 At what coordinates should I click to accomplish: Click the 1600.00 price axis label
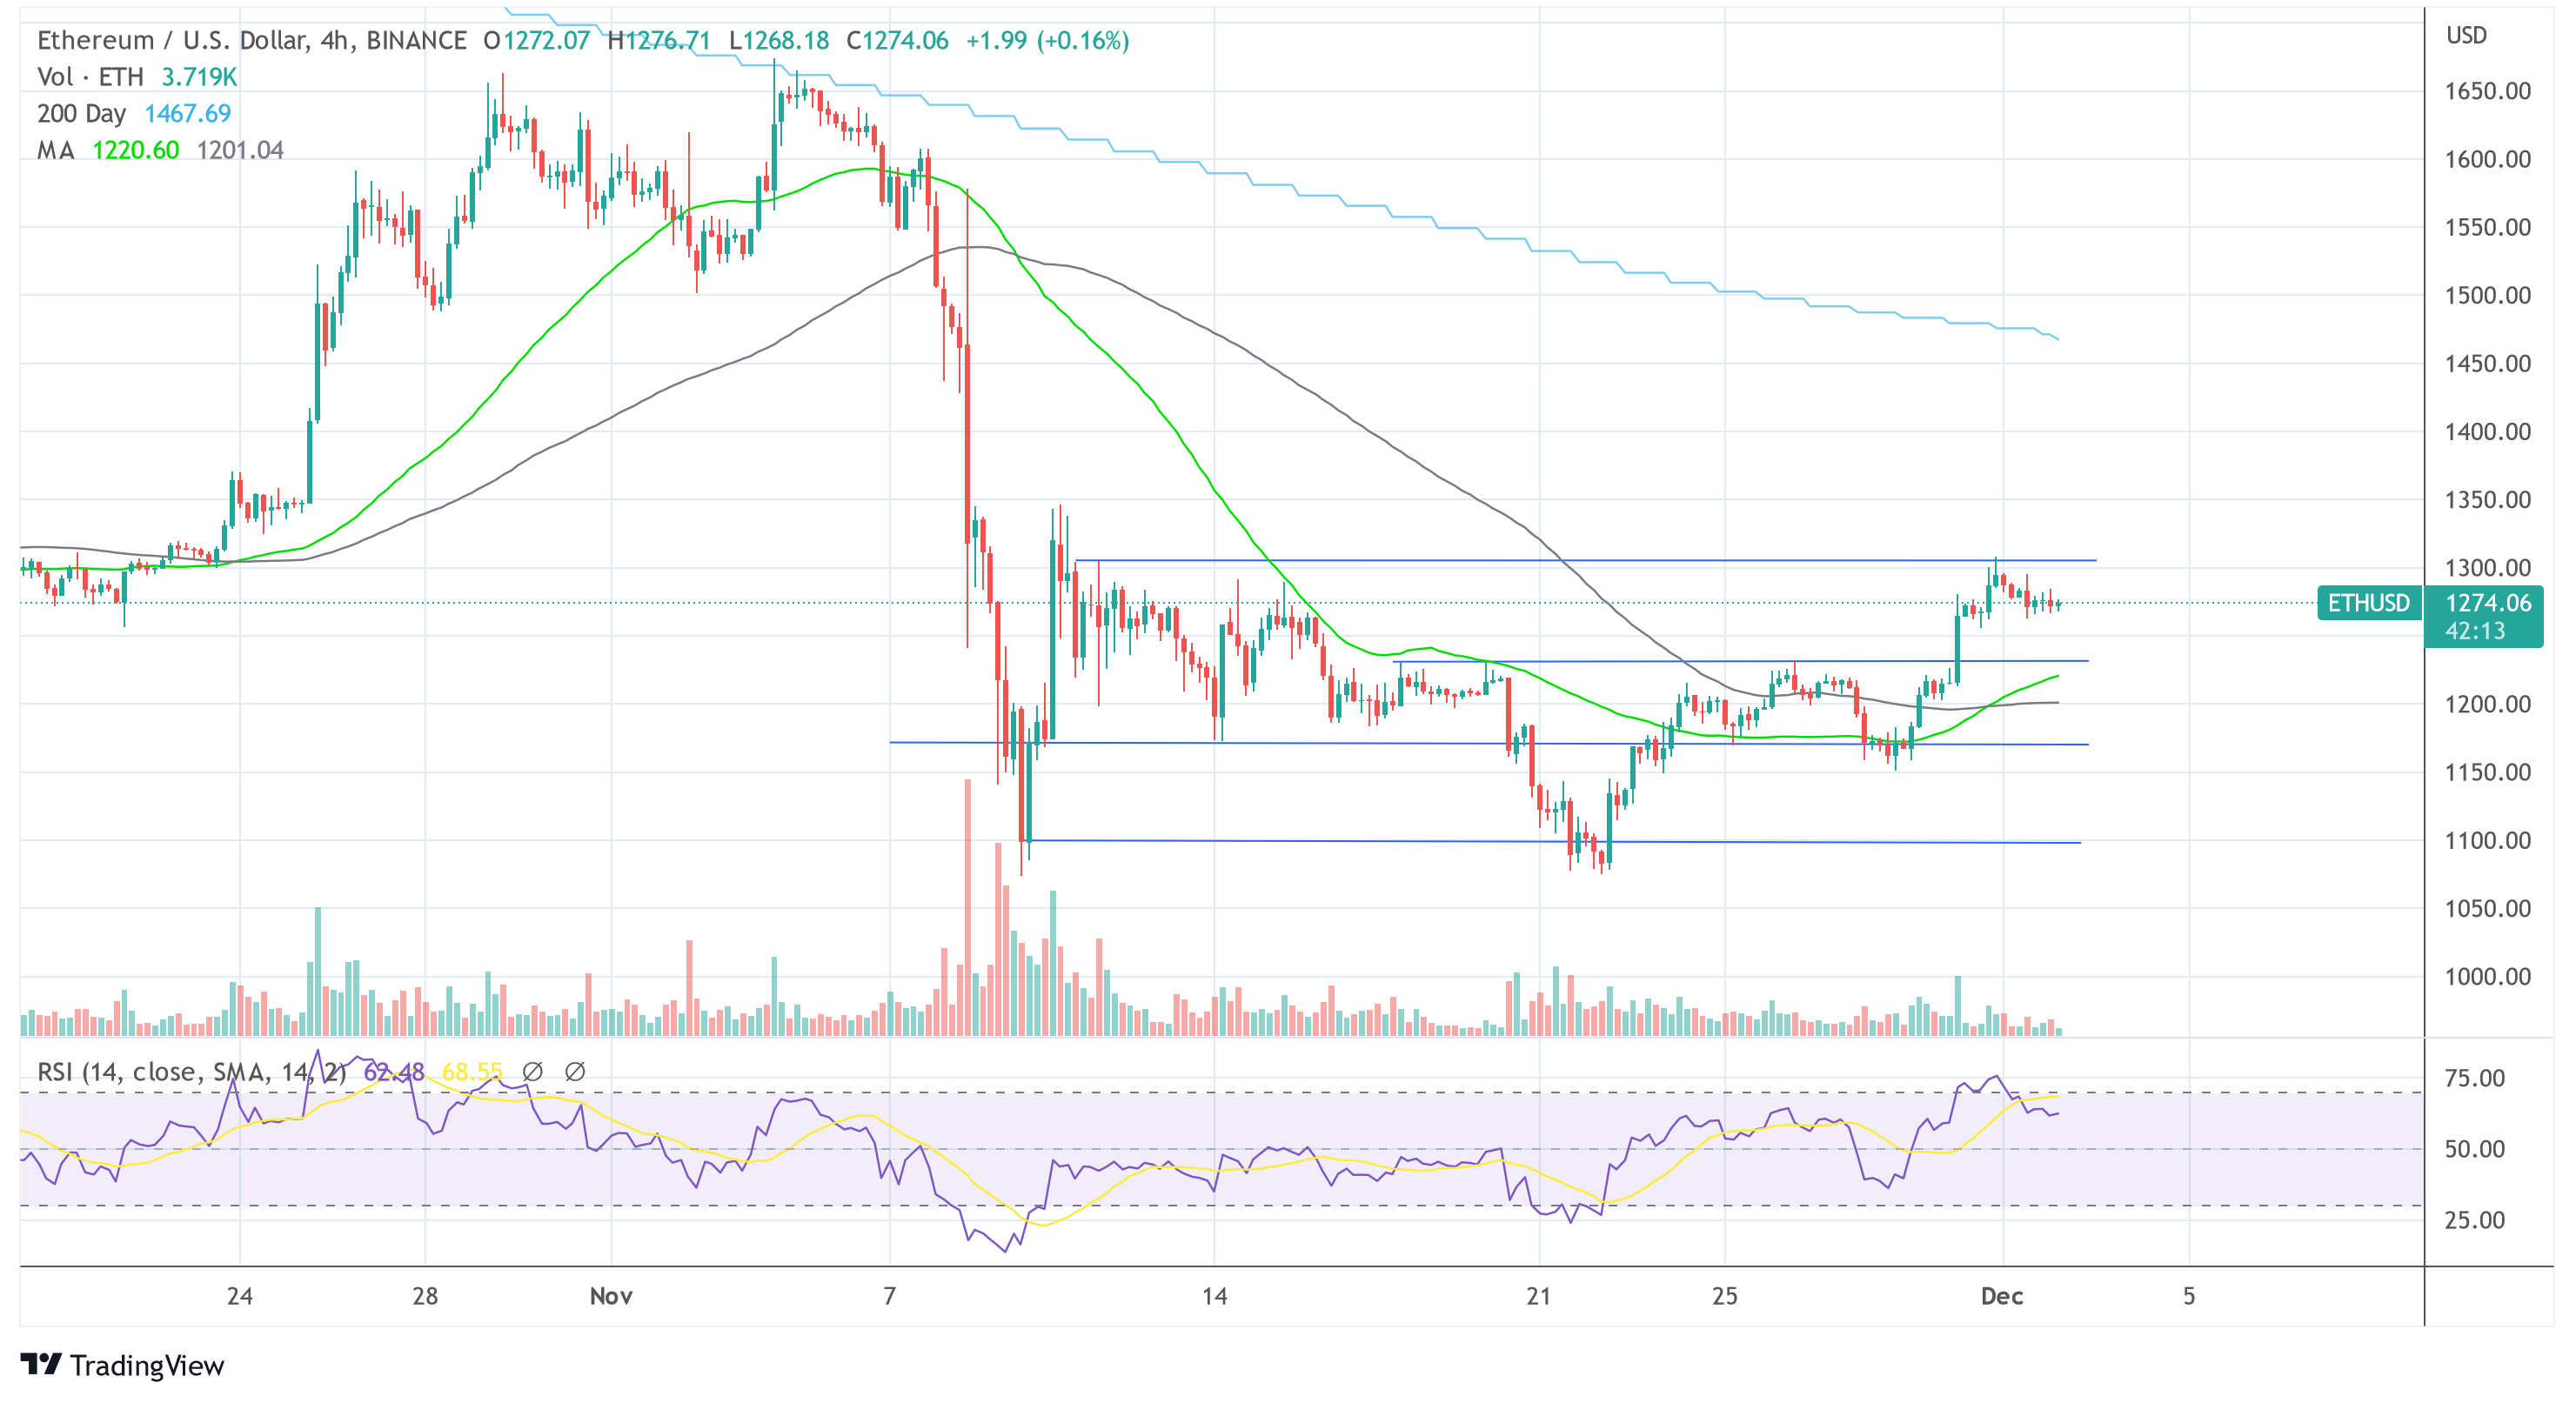[2487, 159]
